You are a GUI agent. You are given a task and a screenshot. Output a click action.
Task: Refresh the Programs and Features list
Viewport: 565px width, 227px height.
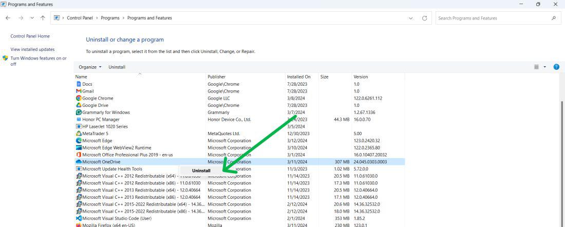point(424,18)
